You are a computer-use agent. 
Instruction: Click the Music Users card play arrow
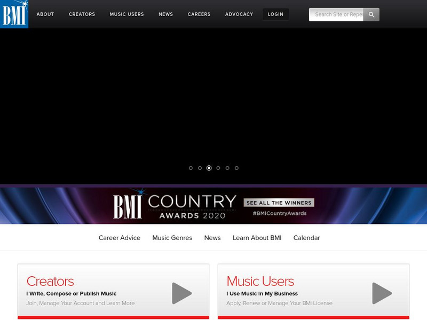coord(382,293)
